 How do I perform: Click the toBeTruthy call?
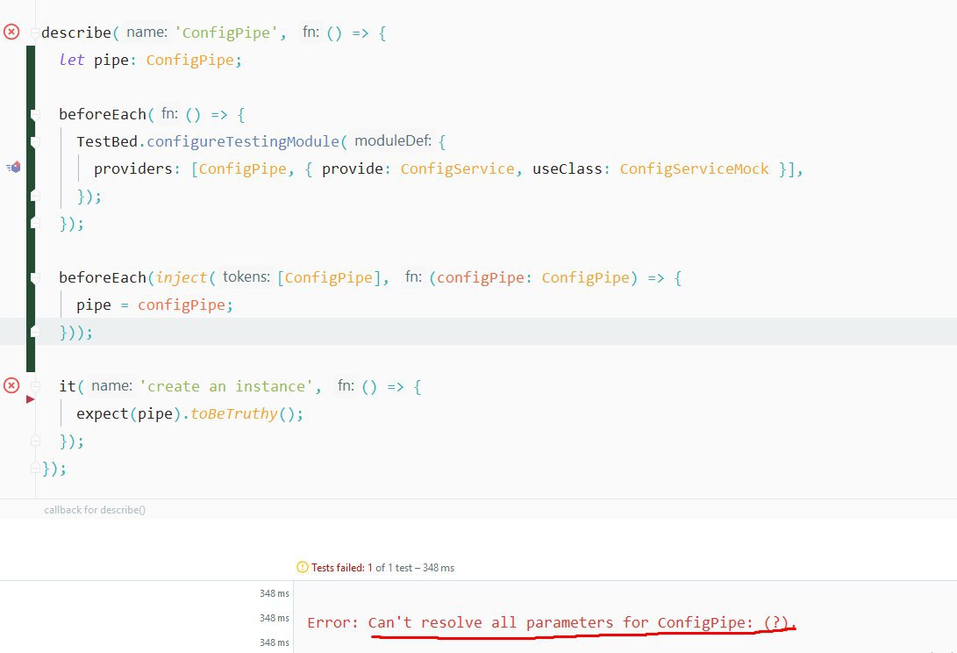(x=233, y=413)
